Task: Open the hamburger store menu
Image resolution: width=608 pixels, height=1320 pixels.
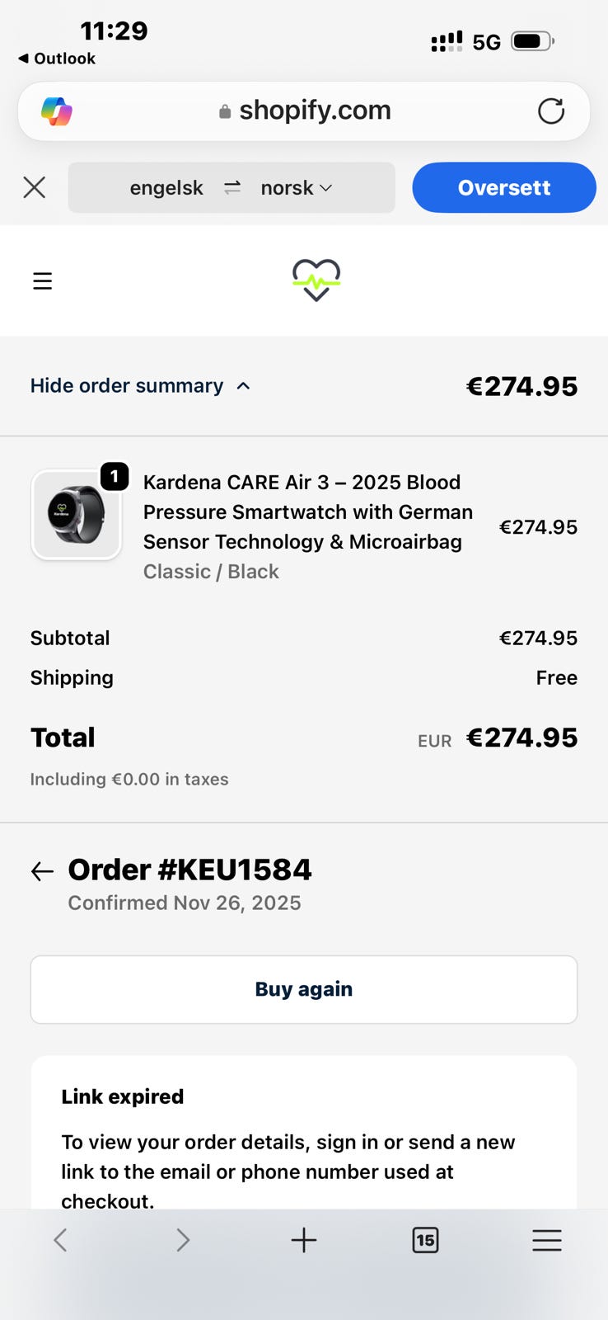Action: pos(42,281)
